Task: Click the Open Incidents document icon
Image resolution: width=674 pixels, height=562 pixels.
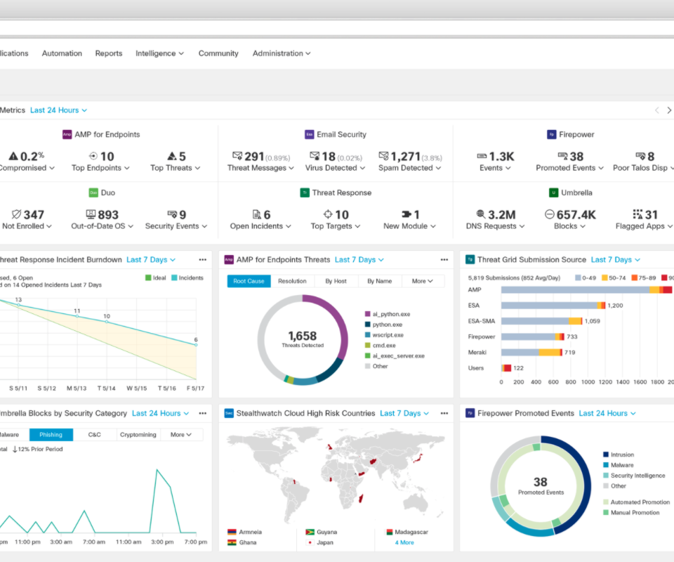Action: [257, 214]
